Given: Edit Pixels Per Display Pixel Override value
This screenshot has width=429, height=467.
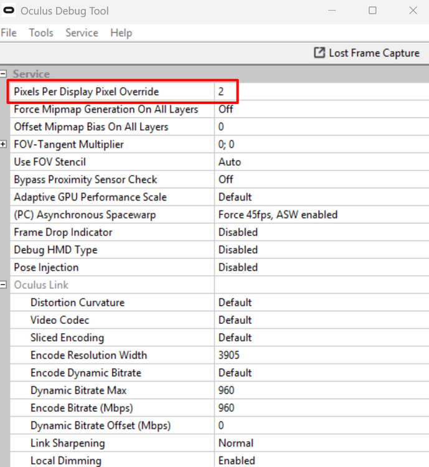Looking at the screenshot, I should click(x=322, y=92).
